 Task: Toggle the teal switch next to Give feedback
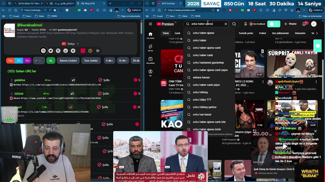tap(274, 24)
